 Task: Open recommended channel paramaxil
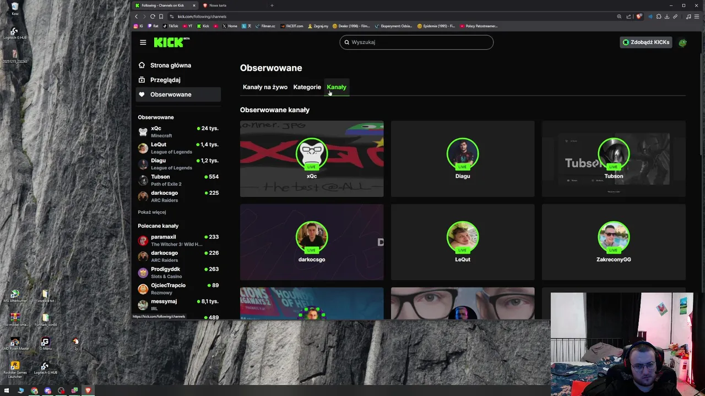[178, 240]
